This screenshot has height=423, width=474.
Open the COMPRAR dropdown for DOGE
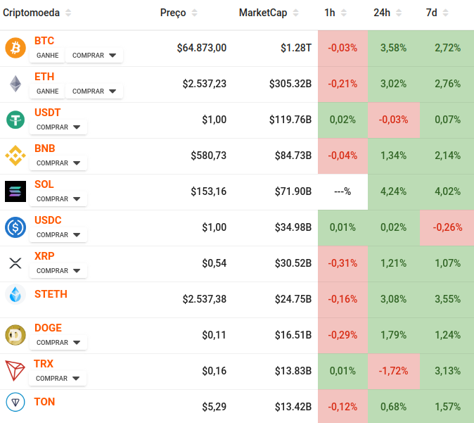58,343
